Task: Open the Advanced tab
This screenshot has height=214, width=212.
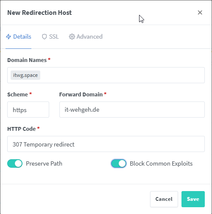Action: 86,37
